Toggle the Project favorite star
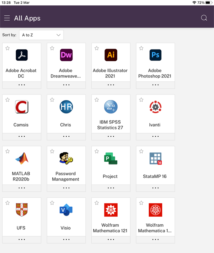Image resolution: width=214 pixels, height=253 pixels. click(x=97, y=151)
